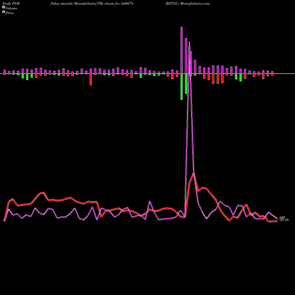Click the longest green bar below baseline
Screen dimensions: 295x295
pyautogui.click(x=182, y=87)
